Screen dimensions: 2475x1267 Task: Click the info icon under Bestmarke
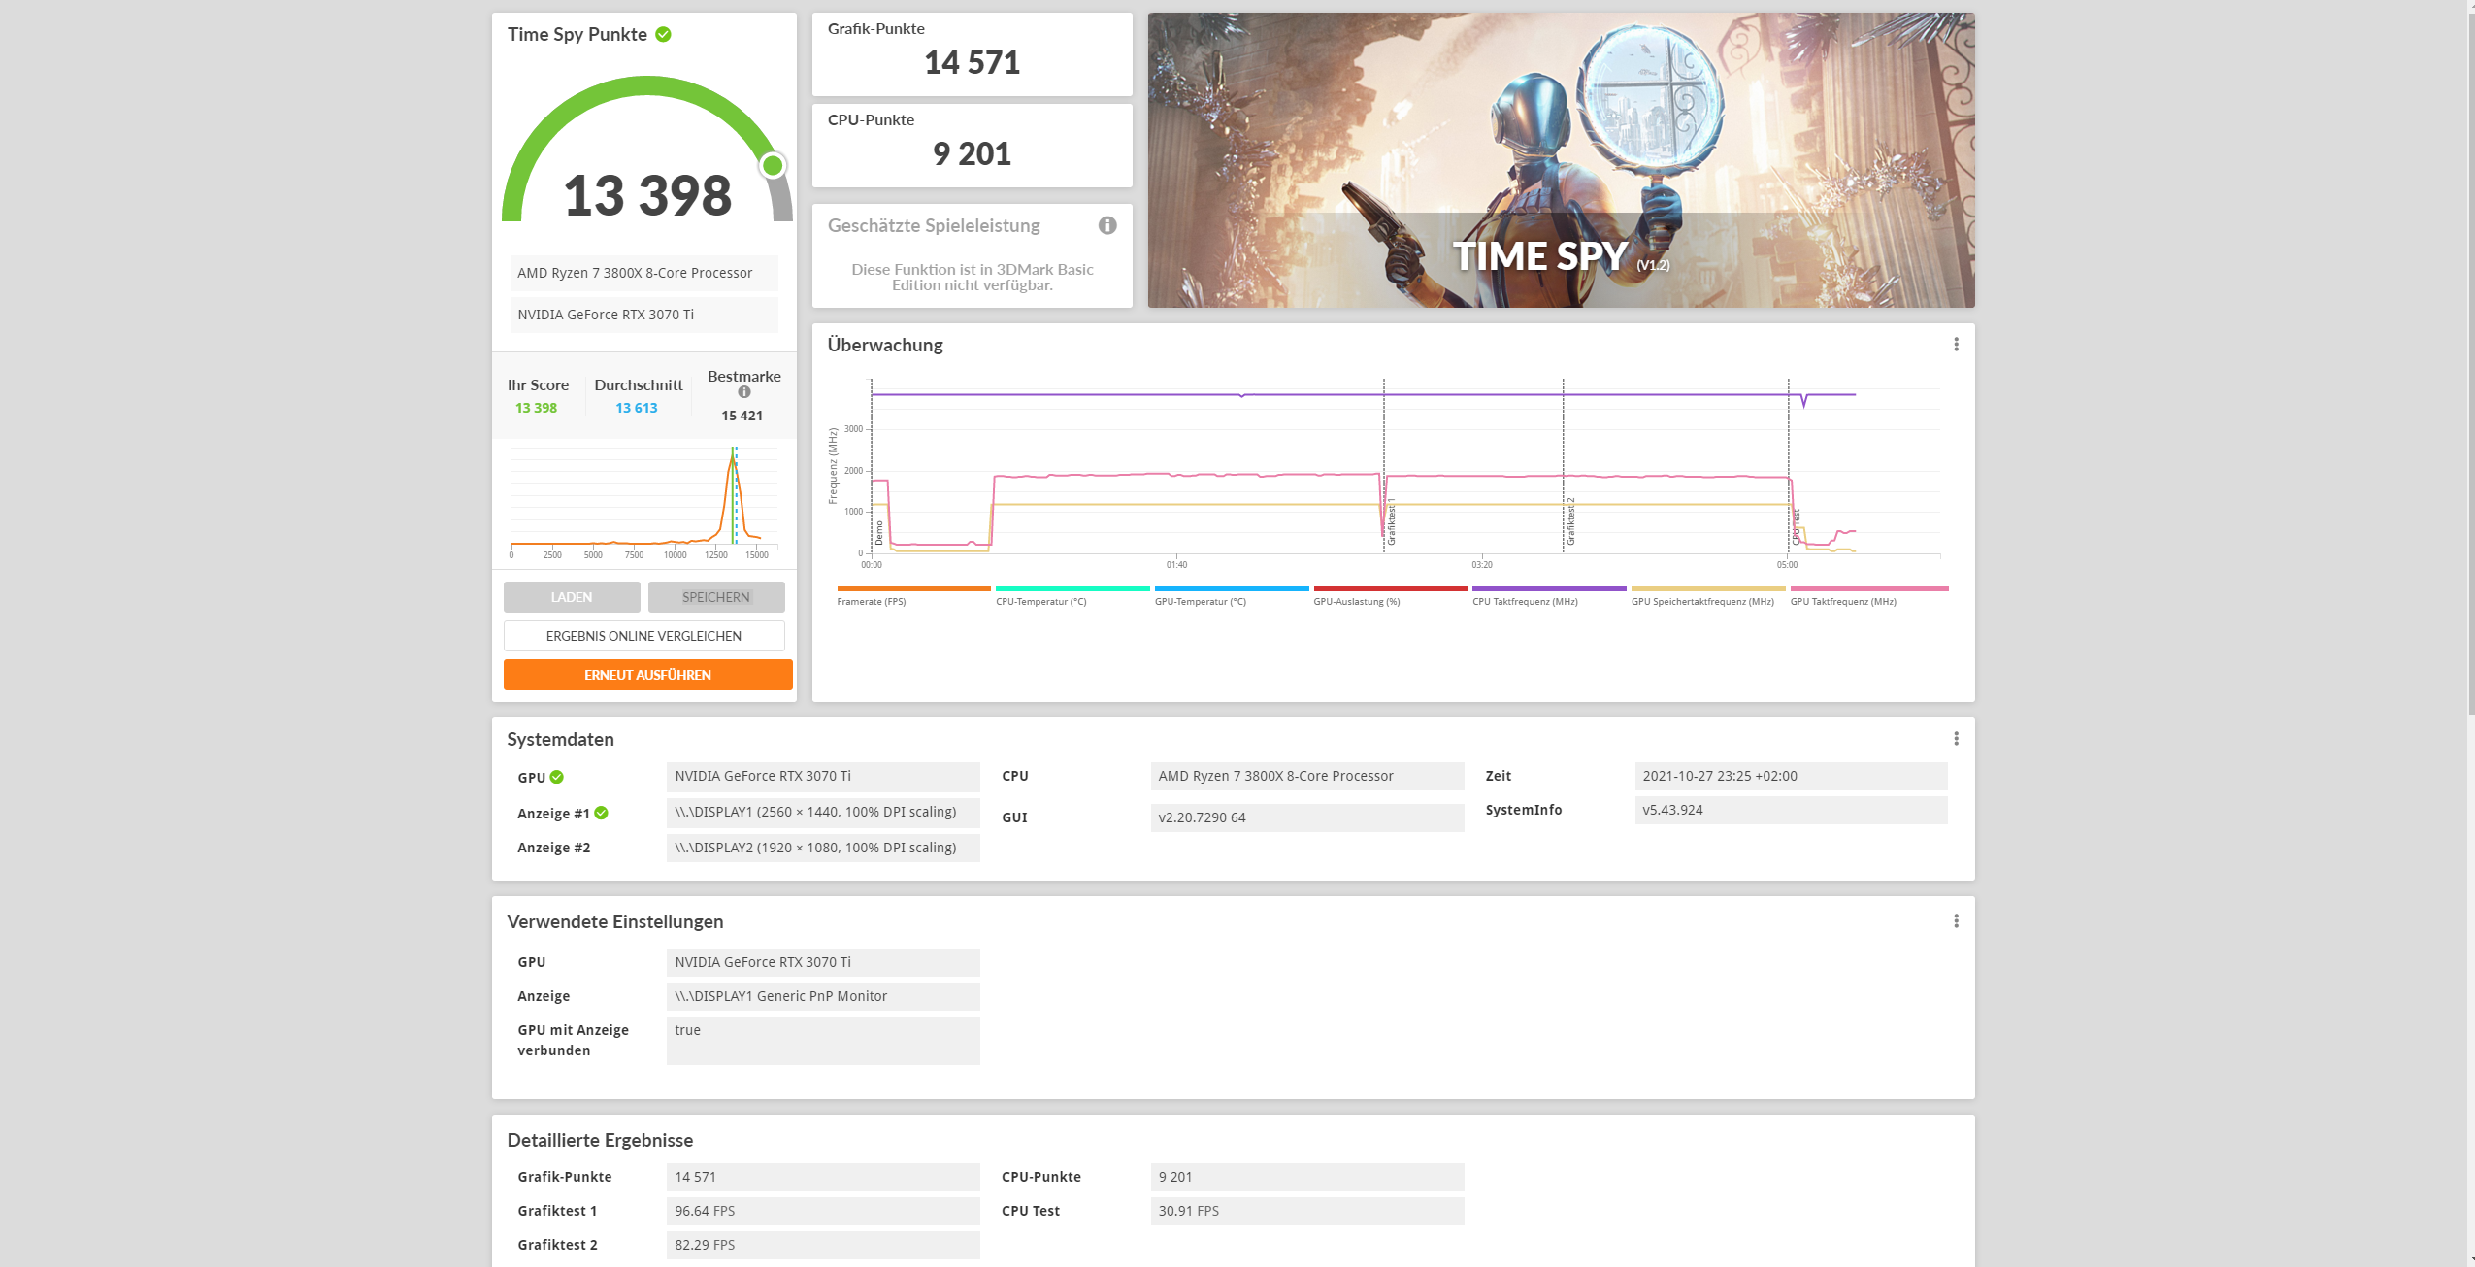pos(744,392)
